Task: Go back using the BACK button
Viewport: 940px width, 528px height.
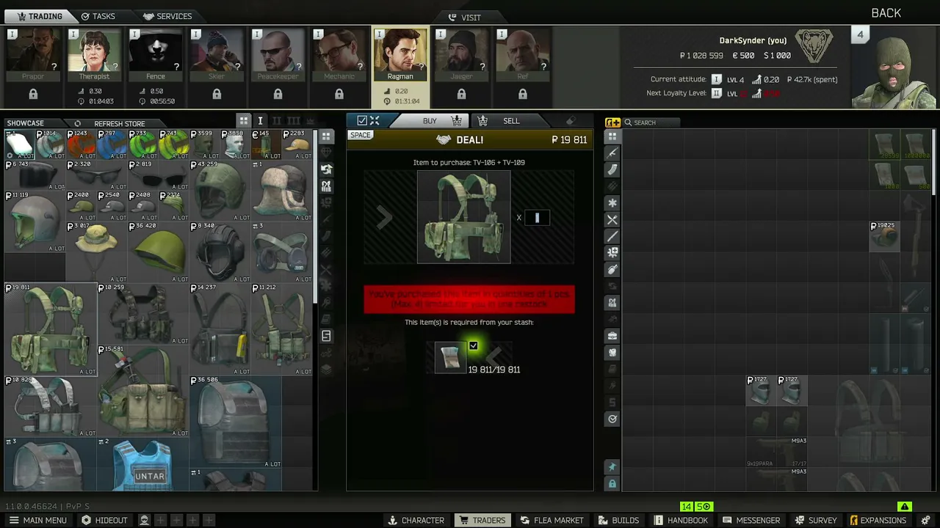Action: pos(886,13)
